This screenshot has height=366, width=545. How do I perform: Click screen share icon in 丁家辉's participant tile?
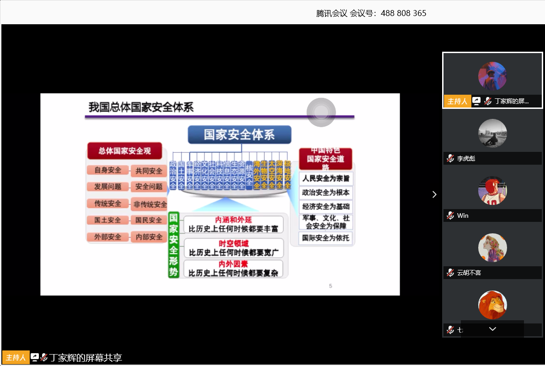click(x=476, y=101)
